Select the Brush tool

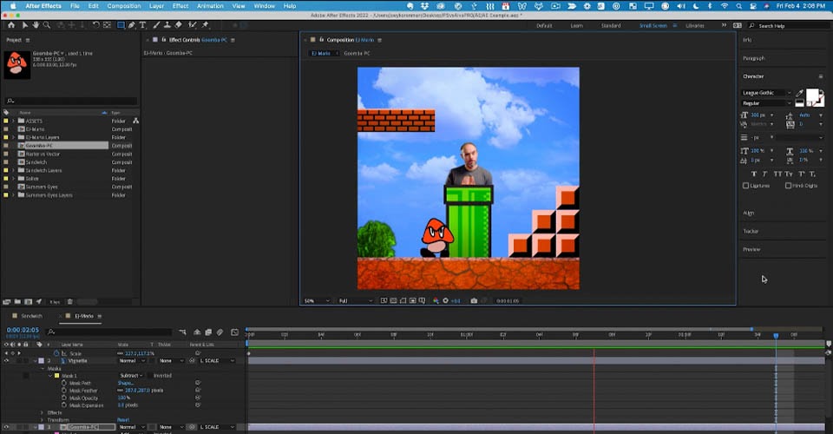(156, 25)
